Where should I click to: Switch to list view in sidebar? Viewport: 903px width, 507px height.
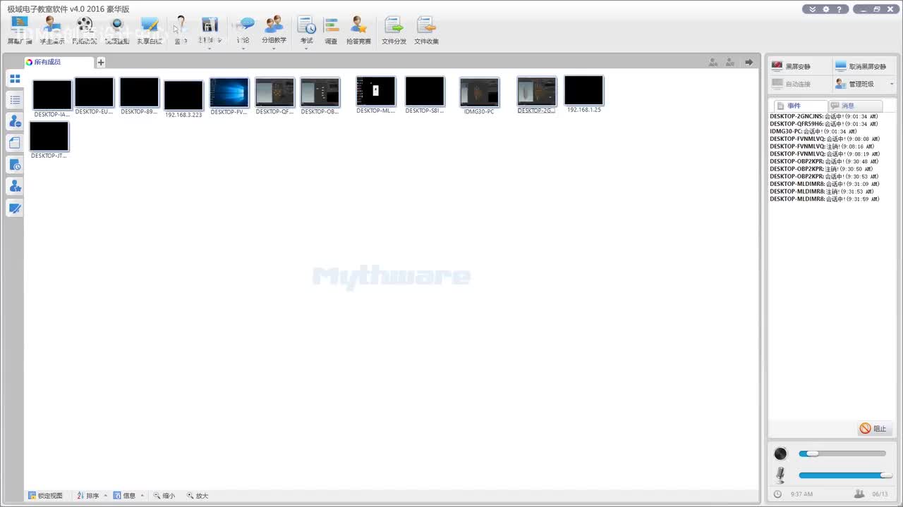coord(15,100)
